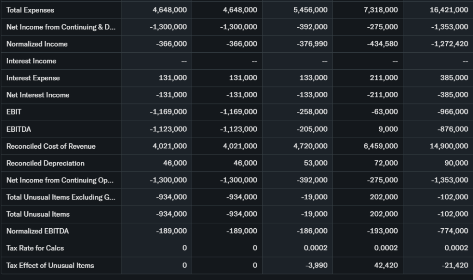Click the "Total Unusual Items Excluding G..." label

61,197
